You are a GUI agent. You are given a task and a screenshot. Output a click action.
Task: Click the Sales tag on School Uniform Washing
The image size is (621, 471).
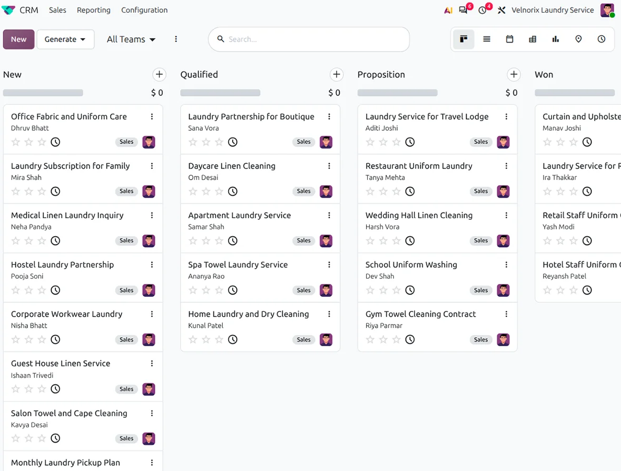[481, 290]
